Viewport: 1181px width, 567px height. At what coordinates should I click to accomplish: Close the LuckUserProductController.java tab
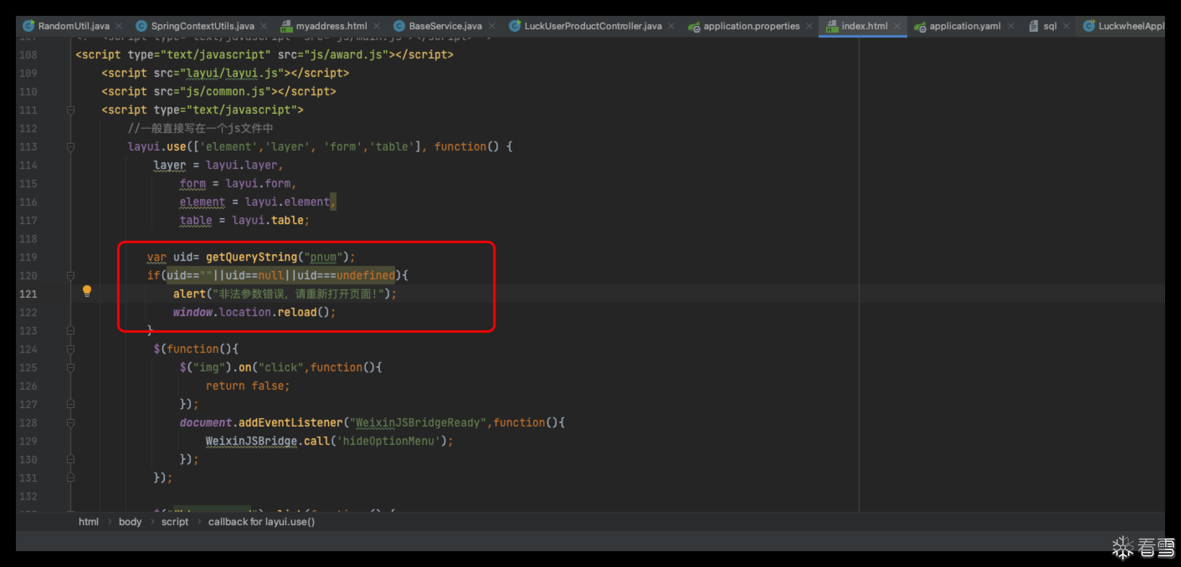point(671,26)
